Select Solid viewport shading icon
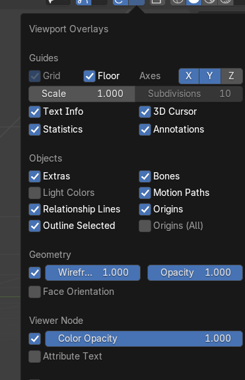The image size is (245, 380). (x=193, y=2)
